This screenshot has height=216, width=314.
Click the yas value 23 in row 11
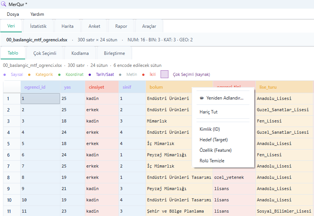click(x=73, y=211)
